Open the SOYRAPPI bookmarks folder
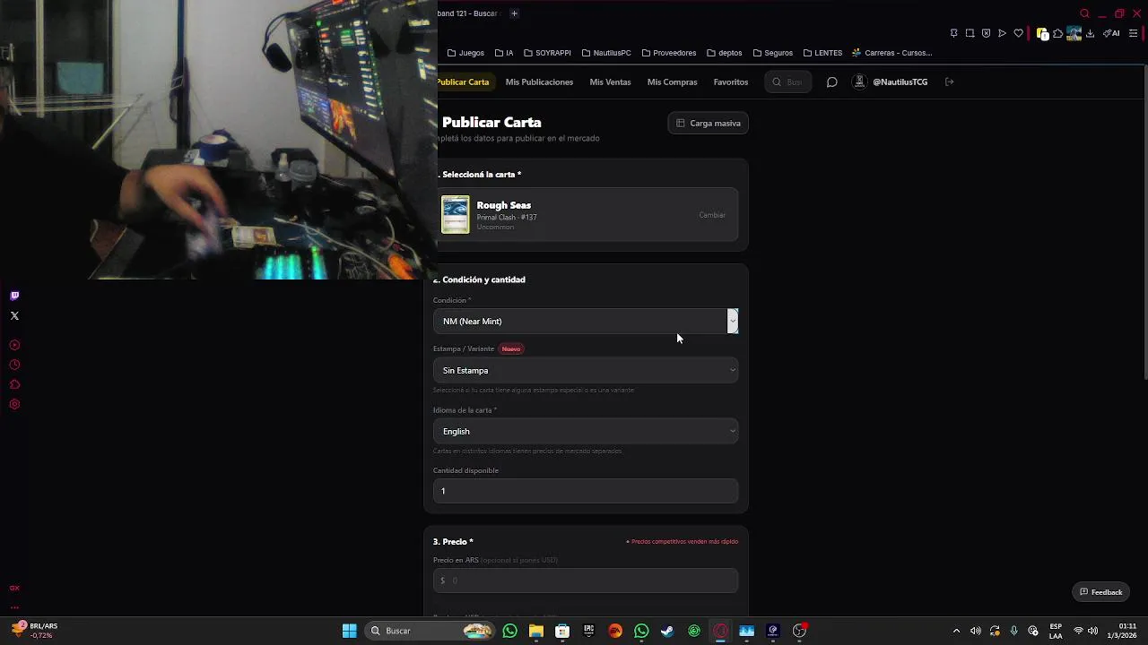Image resolution: width=1148 pixels, height=645 pixels. pyautogui.click(x=547, y=53)
